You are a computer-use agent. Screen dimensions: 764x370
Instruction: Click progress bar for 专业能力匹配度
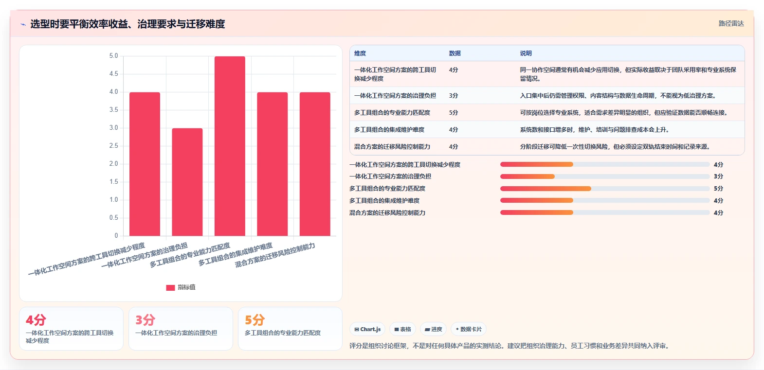pos(605,189)
